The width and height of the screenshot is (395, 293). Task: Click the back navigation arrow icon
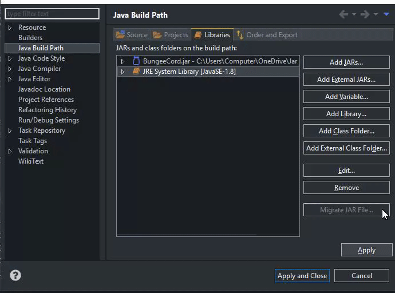[343, 14]
